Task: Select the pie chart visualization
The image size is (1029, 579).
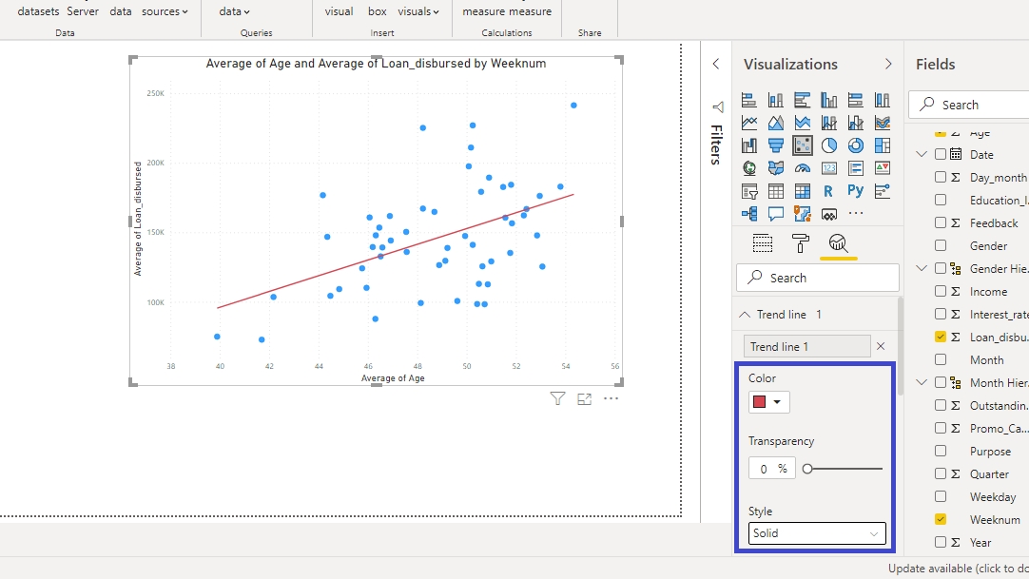Action: pos(829,145)
